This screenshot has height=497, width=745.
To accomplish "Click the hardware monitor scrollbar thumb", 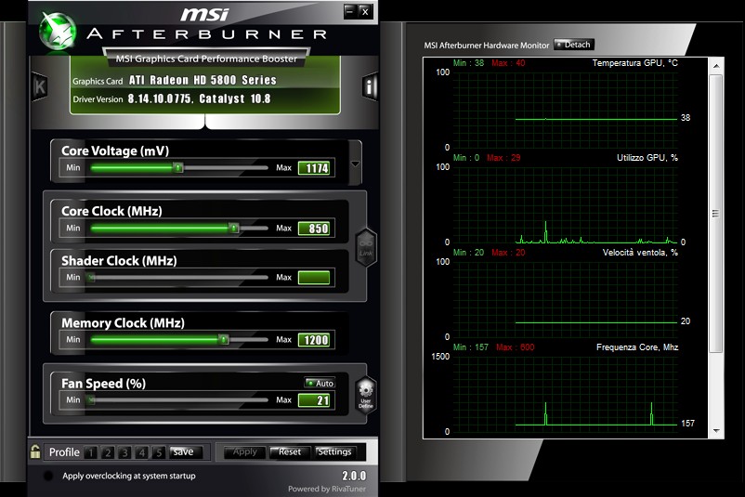I will [716, 214].
